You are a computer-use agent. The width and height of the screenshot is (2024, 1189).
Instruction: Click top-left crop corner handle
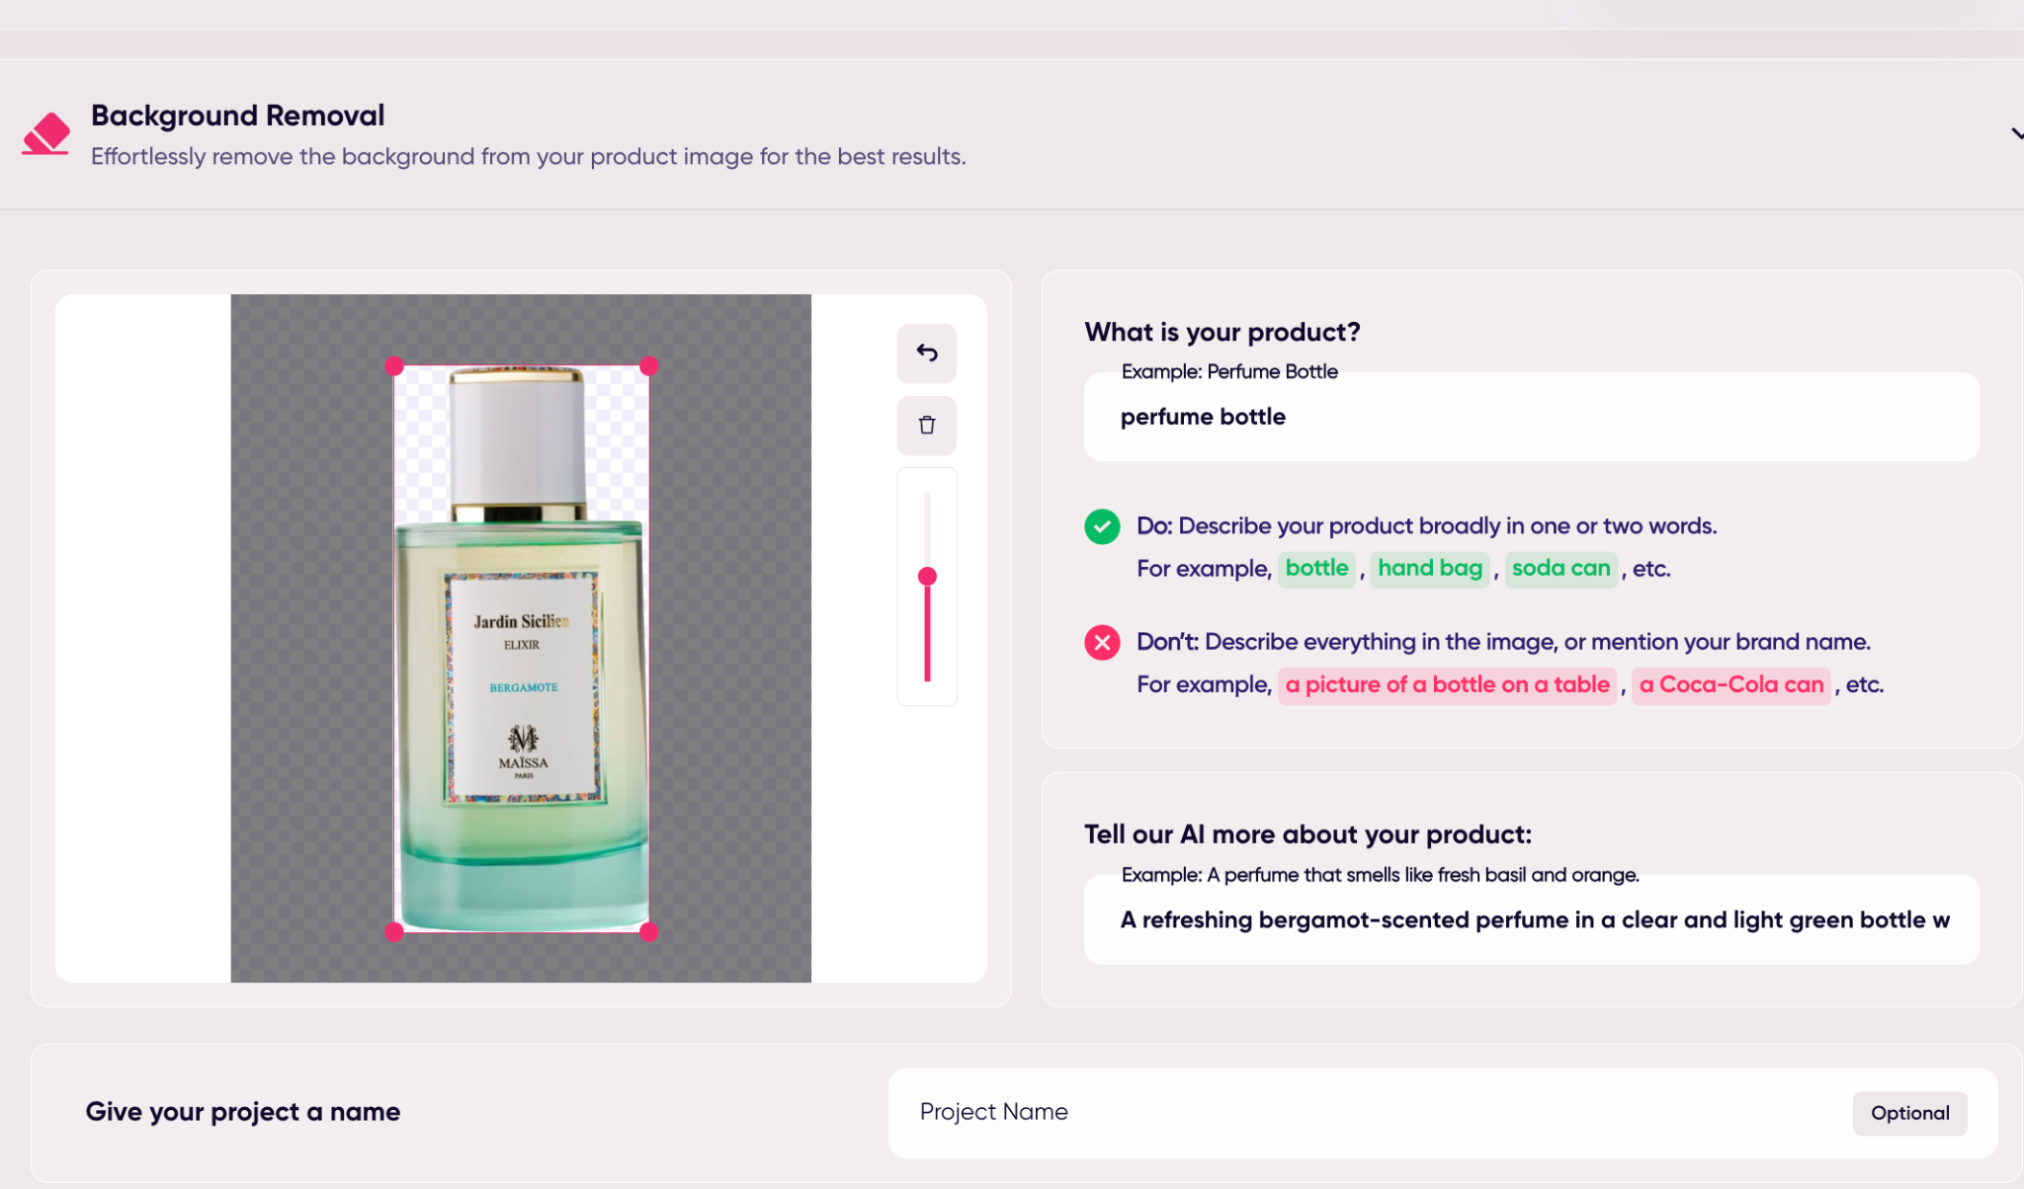point(393,366)
